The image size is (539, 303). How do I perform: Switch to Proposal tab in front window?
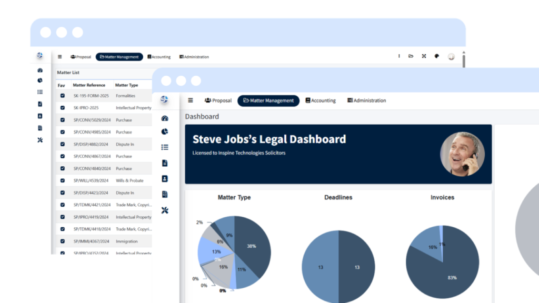coord(218,100)
